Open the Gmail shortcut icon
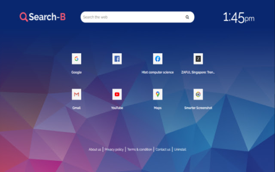Viewport: 275px width, 172px height. pos(76,94)
